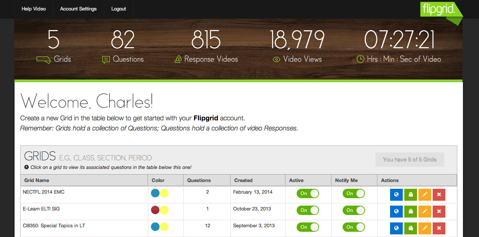This screenshot has width=479, height=237.
Task: Click the 07:27:21 video duration
Action: click(399, 40)
